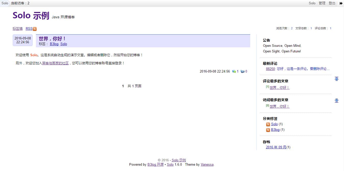
Task: Open the Solo item in top-left bar
Action: [5, 3]
